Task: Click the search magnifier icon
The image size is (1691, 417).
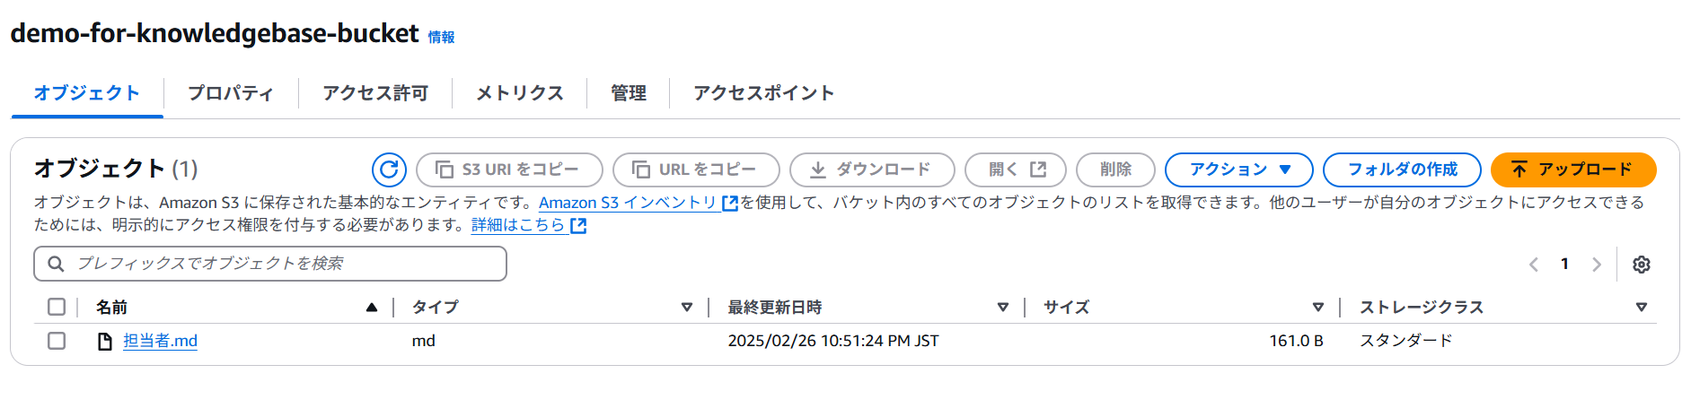Action: [56, 264]
